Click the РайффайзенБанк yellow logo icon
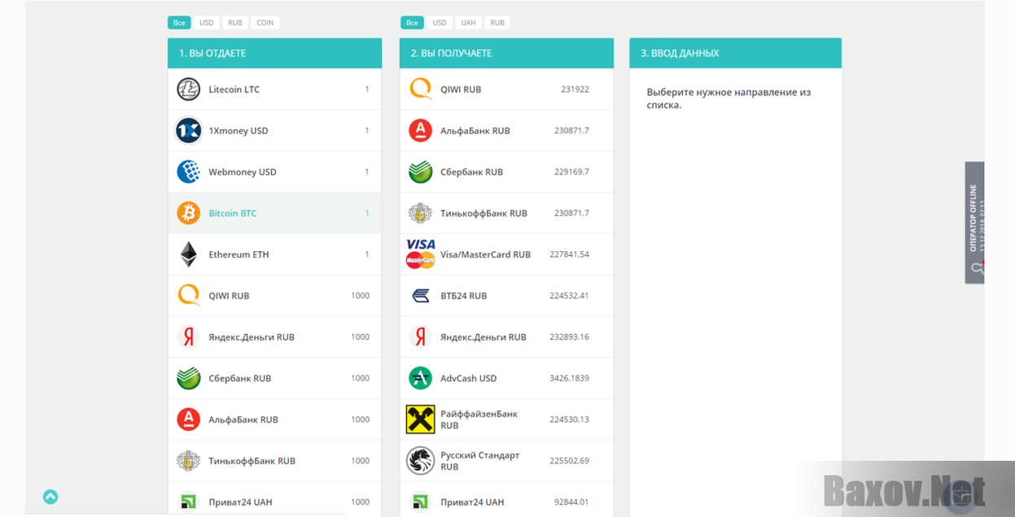 [x=421, y=419]
